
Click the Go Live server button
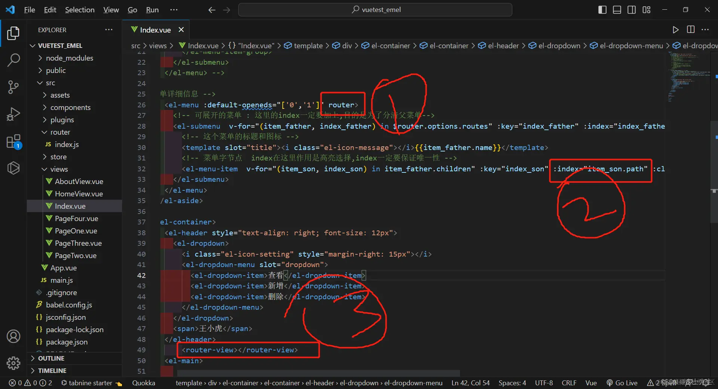622,383
